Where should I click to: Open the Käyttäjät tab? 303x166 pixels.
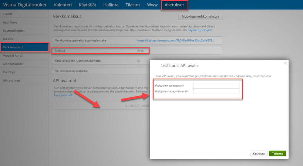[87, 5]
